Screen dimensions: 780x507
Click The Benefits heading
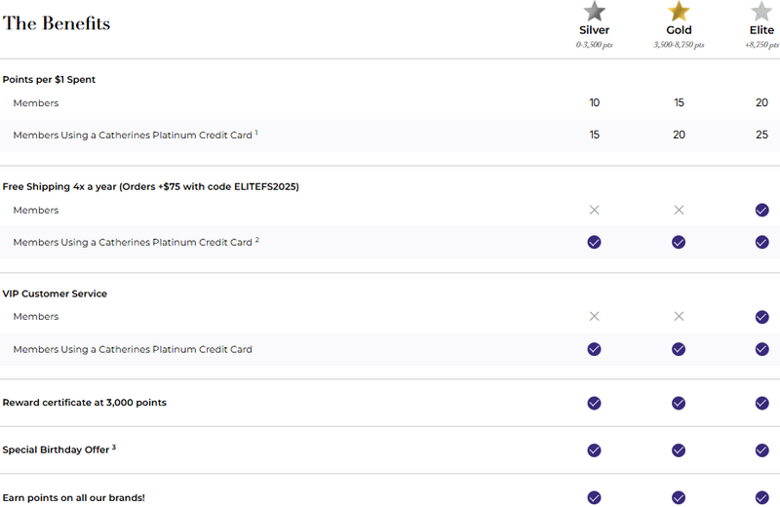(x=57, y=23)
